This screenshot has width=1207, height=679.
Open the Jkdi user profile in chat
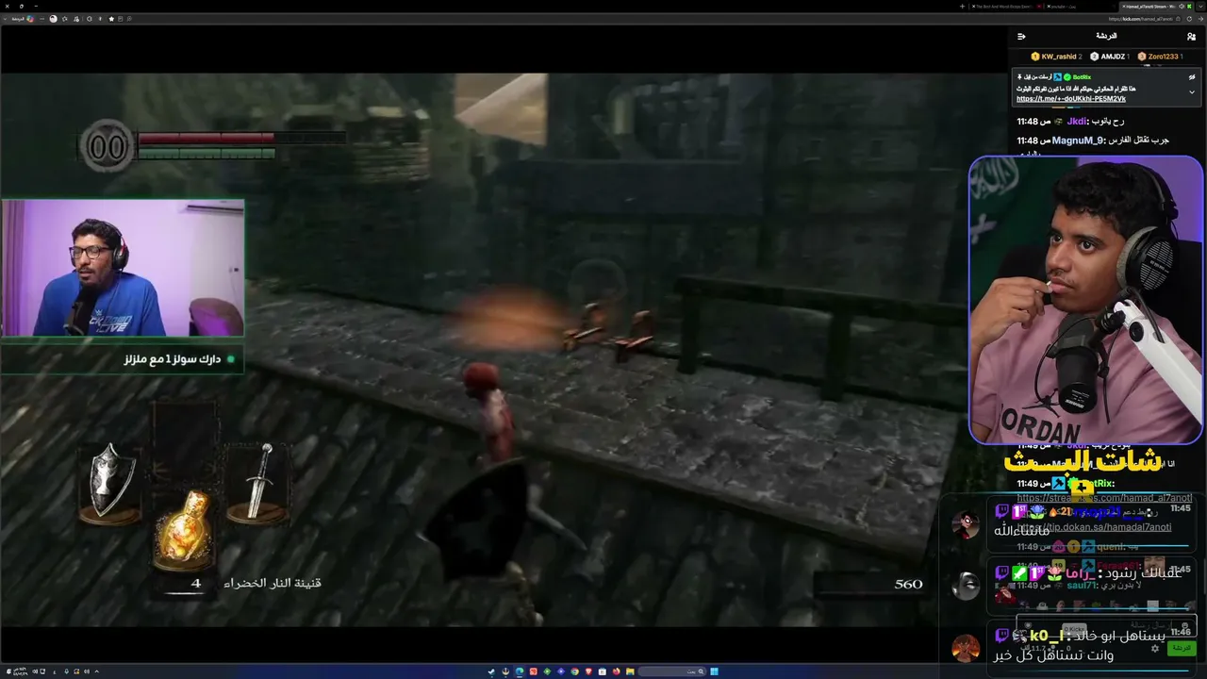[1077, 121]
